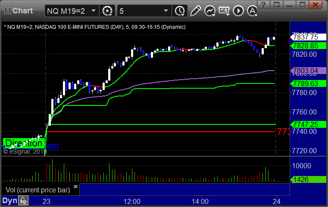Click the Vol (current price bar) label
The height and width of the screenshot is (207, 328).
37,190
